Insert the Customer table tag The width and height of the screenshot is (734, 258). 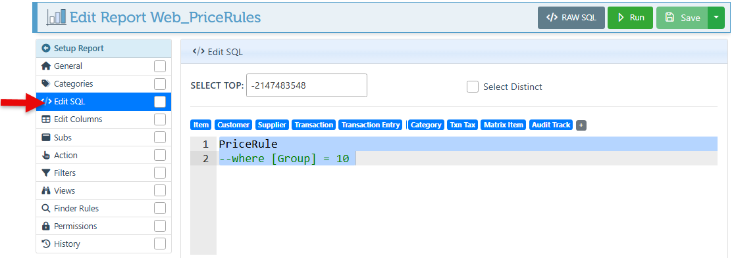[x=234, y=125]
